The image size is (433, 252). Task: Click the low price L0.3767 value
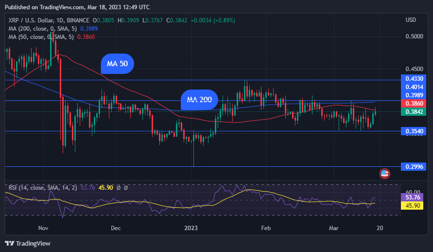click(x=153, y=20)
